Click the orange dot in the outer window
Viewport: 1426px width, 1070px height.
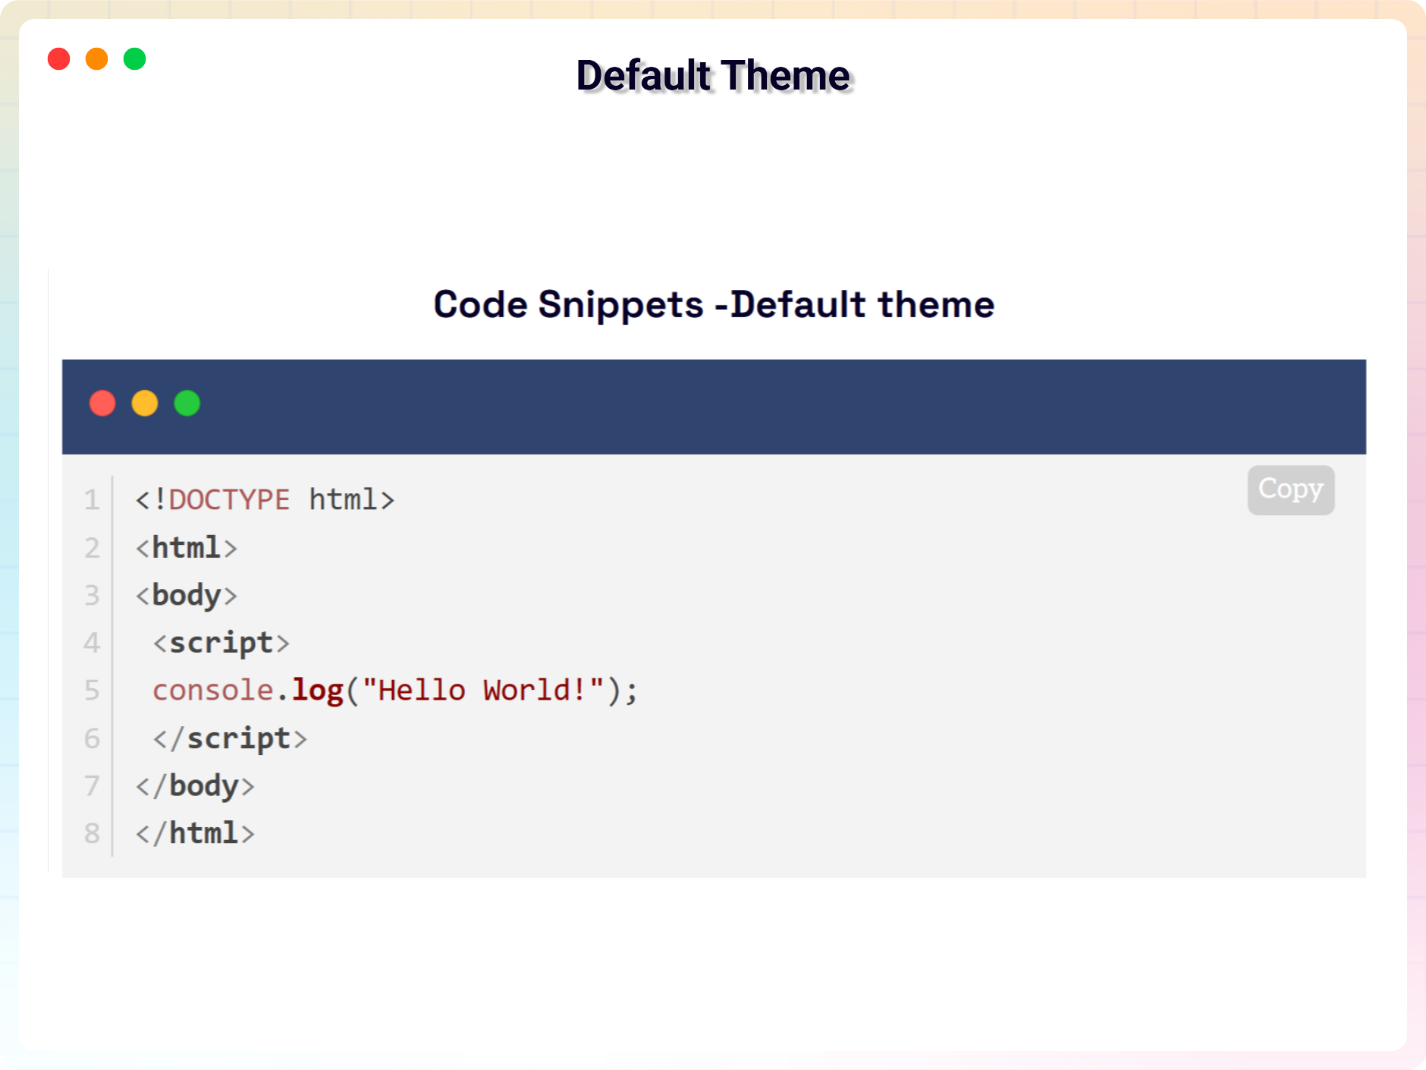pyautogui.click(x=96, y=58)
